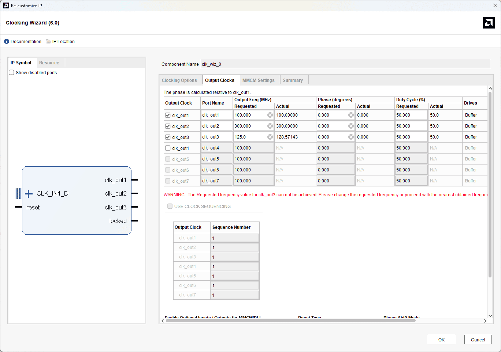Image resolution: width=501 pixels, height=352 pixels.
Task: Clear the clk_out1 requested phase value
Action: click(x=351, y=115)
